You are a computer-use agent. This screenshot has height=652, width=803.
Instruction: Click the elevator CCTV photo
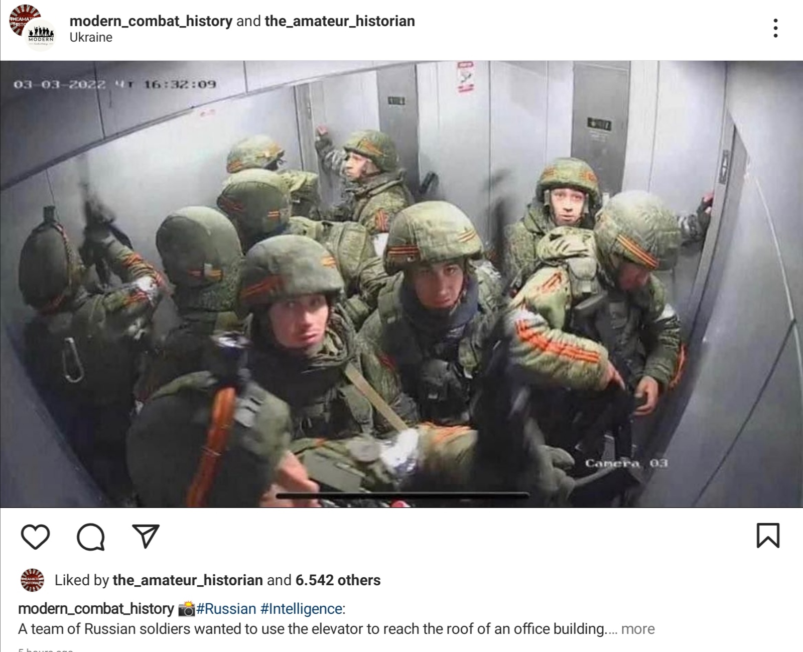tap(401, 284)
